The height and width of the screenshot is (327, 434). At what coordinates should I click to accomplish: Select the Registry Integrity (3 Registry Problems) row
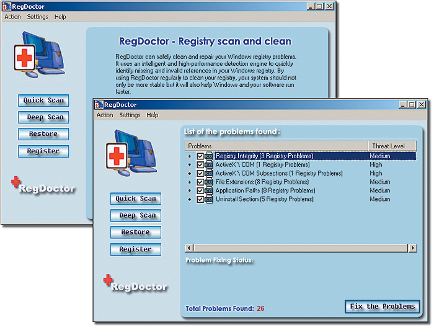coord(301,156)
